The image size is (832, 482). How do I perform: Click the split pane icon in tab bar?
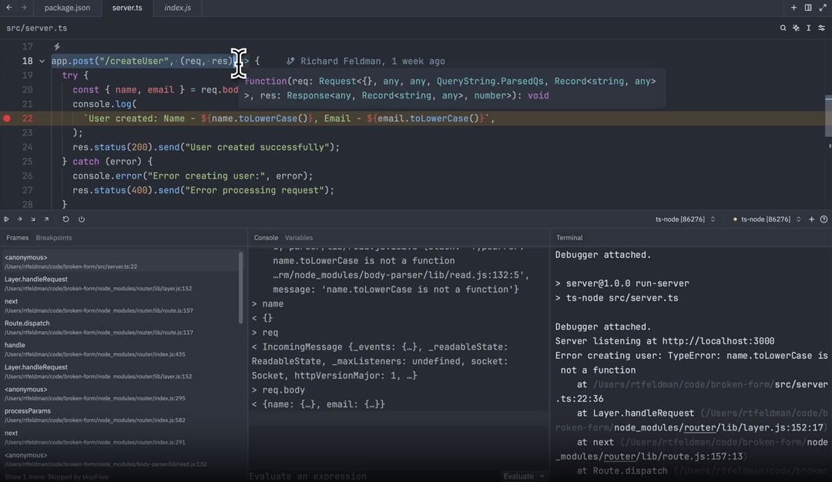click(x=808, y=8)
